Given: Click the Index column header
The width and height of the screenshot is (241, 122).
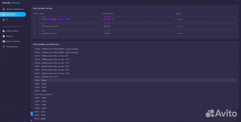Looking at the screenshot, I should coord(36,14).
